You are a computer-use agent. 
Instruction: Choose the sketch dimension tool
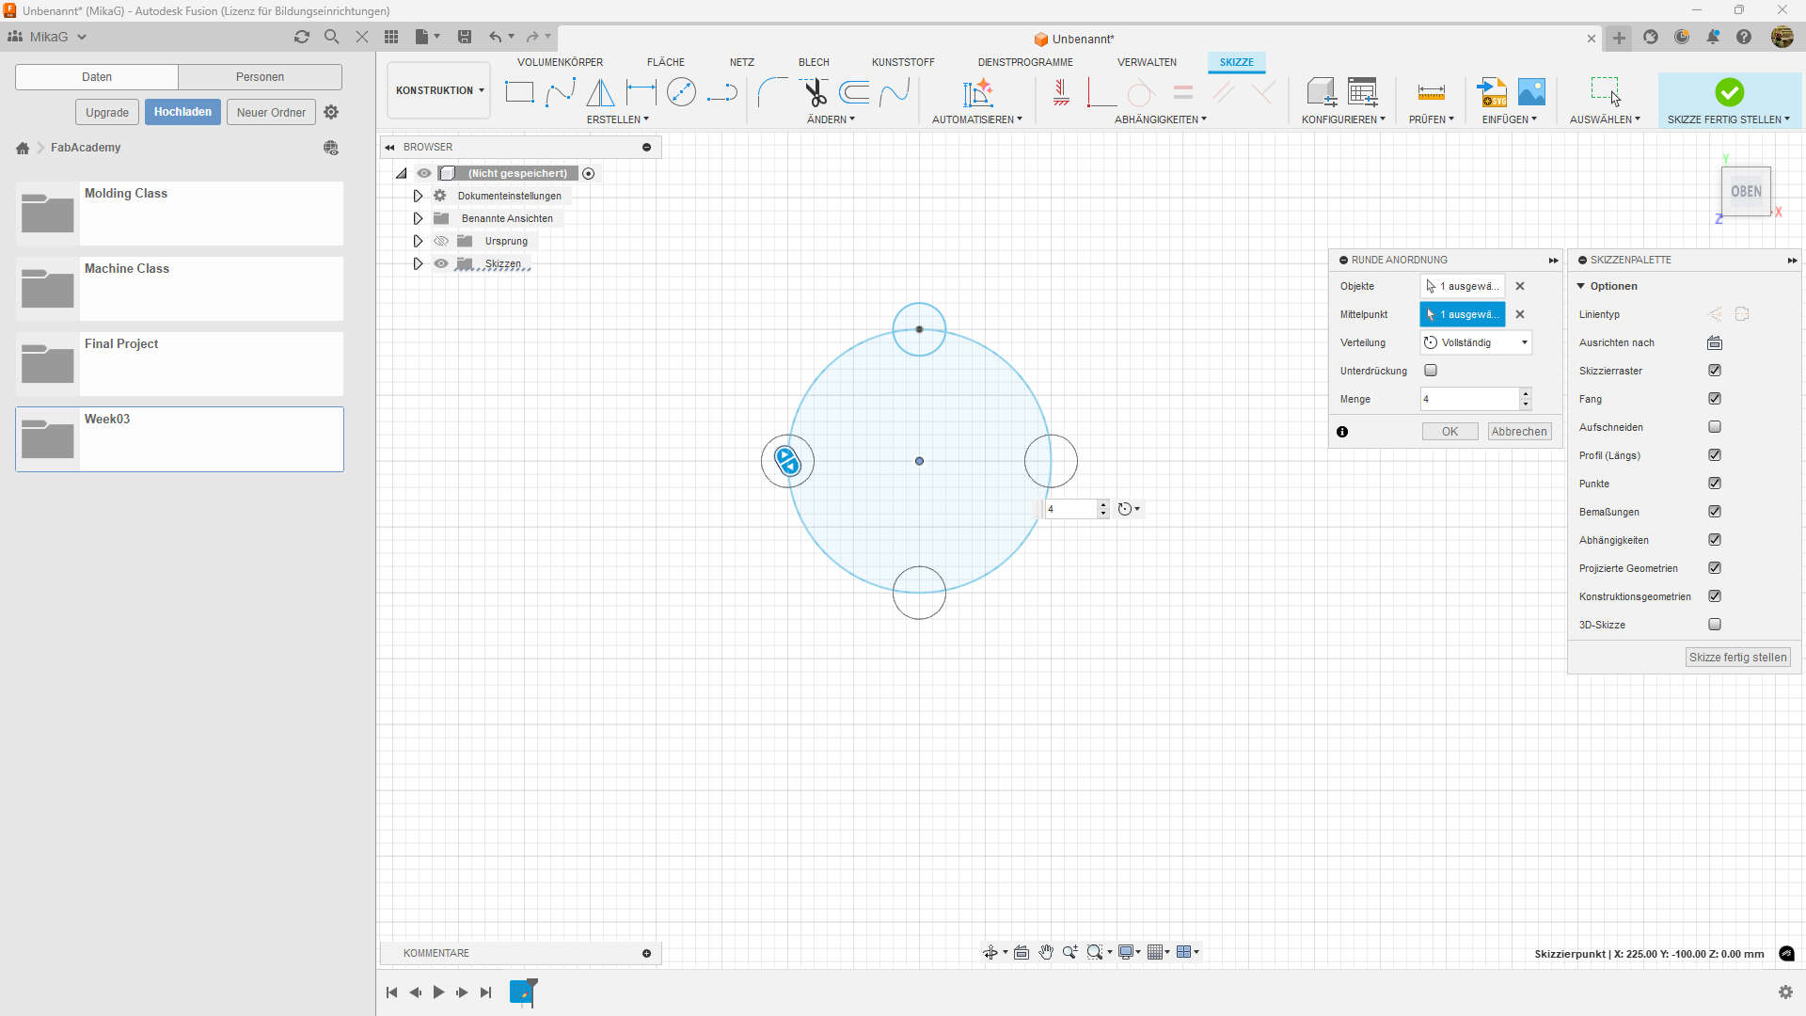pyautogui.click(x=642, y=92)
